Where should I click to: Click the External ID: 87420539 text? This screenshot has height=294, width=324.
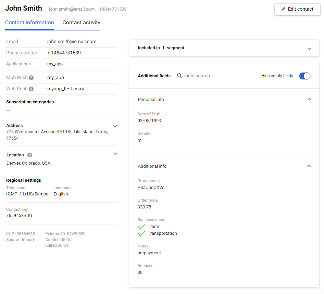click(65, 234)
